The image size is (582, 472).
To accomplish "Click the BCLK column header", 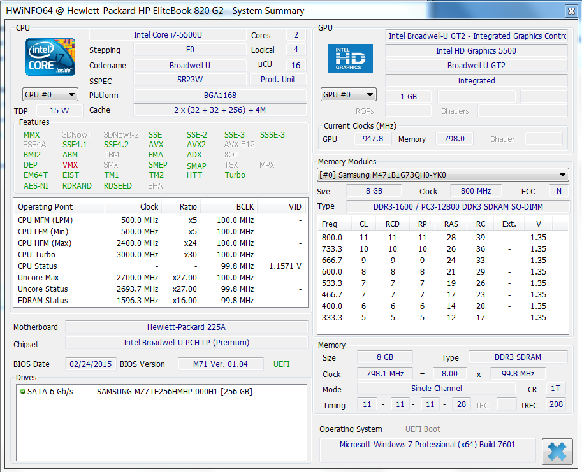I will pos(229,206).
